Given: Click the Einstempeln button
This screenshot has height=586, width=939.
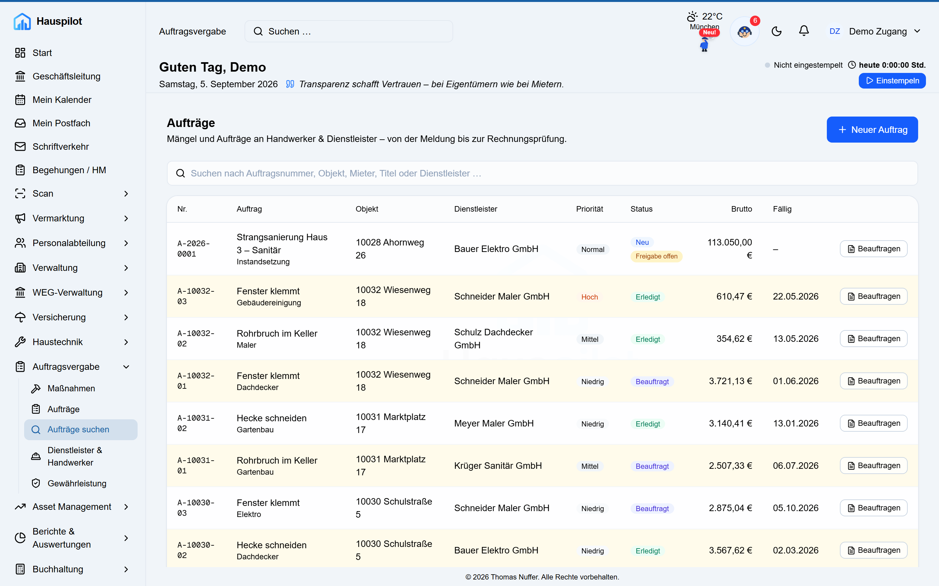Looking at the screenshot, I should pyautogui.click(x=892, y=81).
